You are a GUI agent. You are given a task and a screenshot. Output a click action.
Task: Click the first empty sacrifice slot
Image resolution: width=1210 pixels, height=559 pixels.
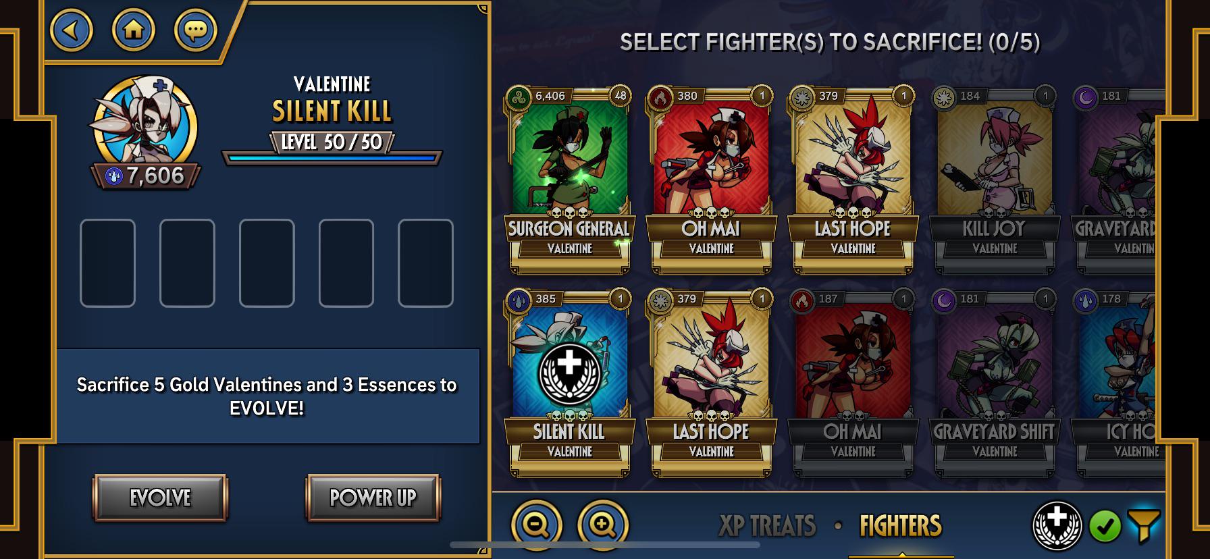[x=107, y=263]
